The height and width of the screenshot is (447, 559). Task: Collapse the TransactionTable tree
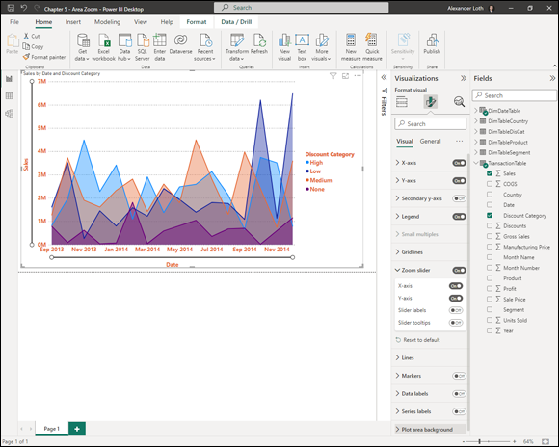[x=475, y=163]
